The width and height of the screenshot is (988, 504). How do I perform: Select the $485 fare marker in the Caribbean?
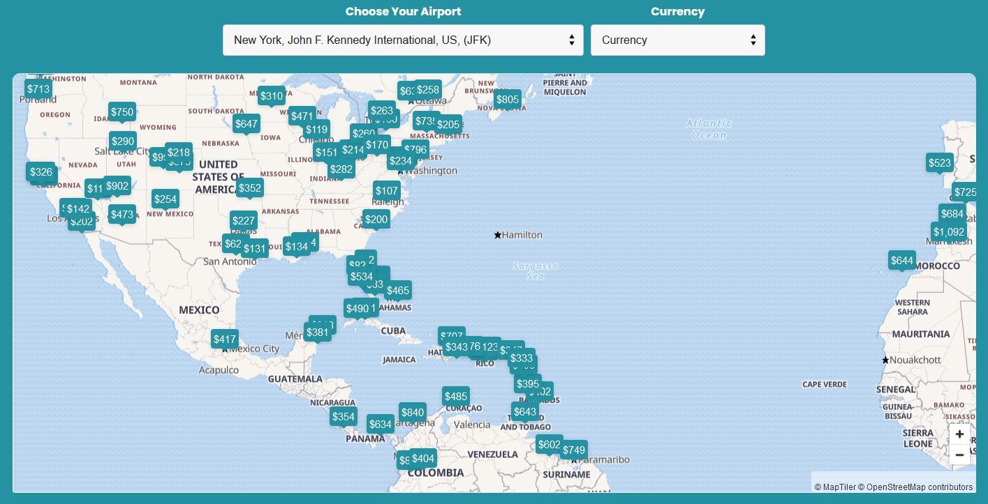[455, 396]
